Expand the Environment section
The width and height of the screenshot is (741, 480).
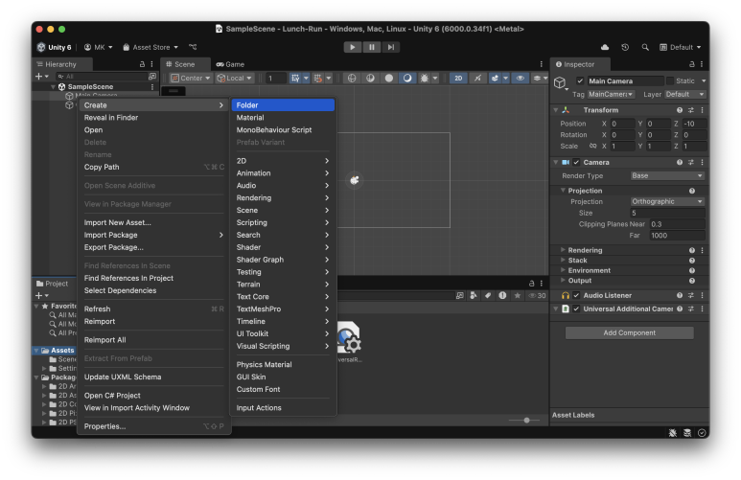coord(563,270)
